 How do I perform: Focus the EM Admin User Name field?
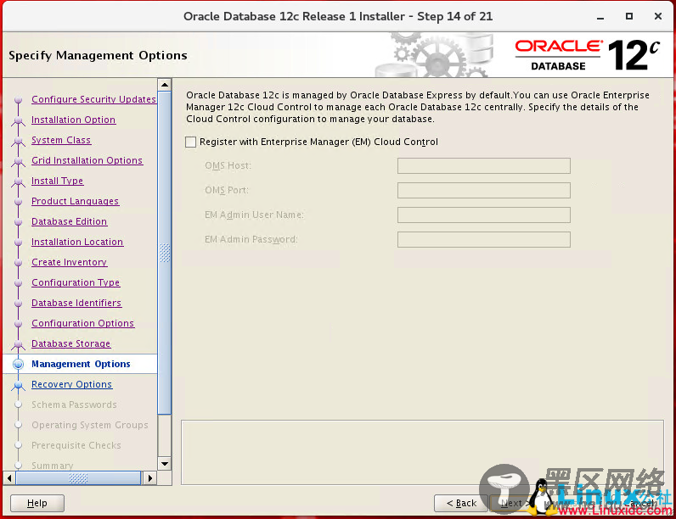click(x=484, y=215)
